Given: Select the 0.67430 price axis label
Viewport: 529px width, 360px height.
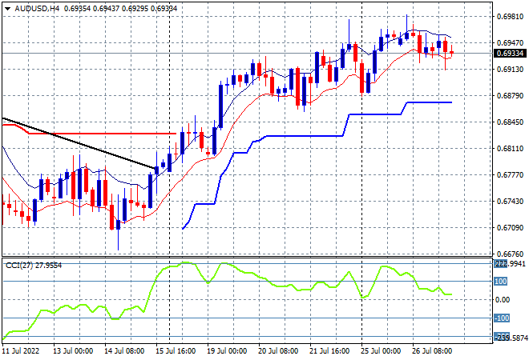Looking at the screenshot, I should tap(510, 201).
